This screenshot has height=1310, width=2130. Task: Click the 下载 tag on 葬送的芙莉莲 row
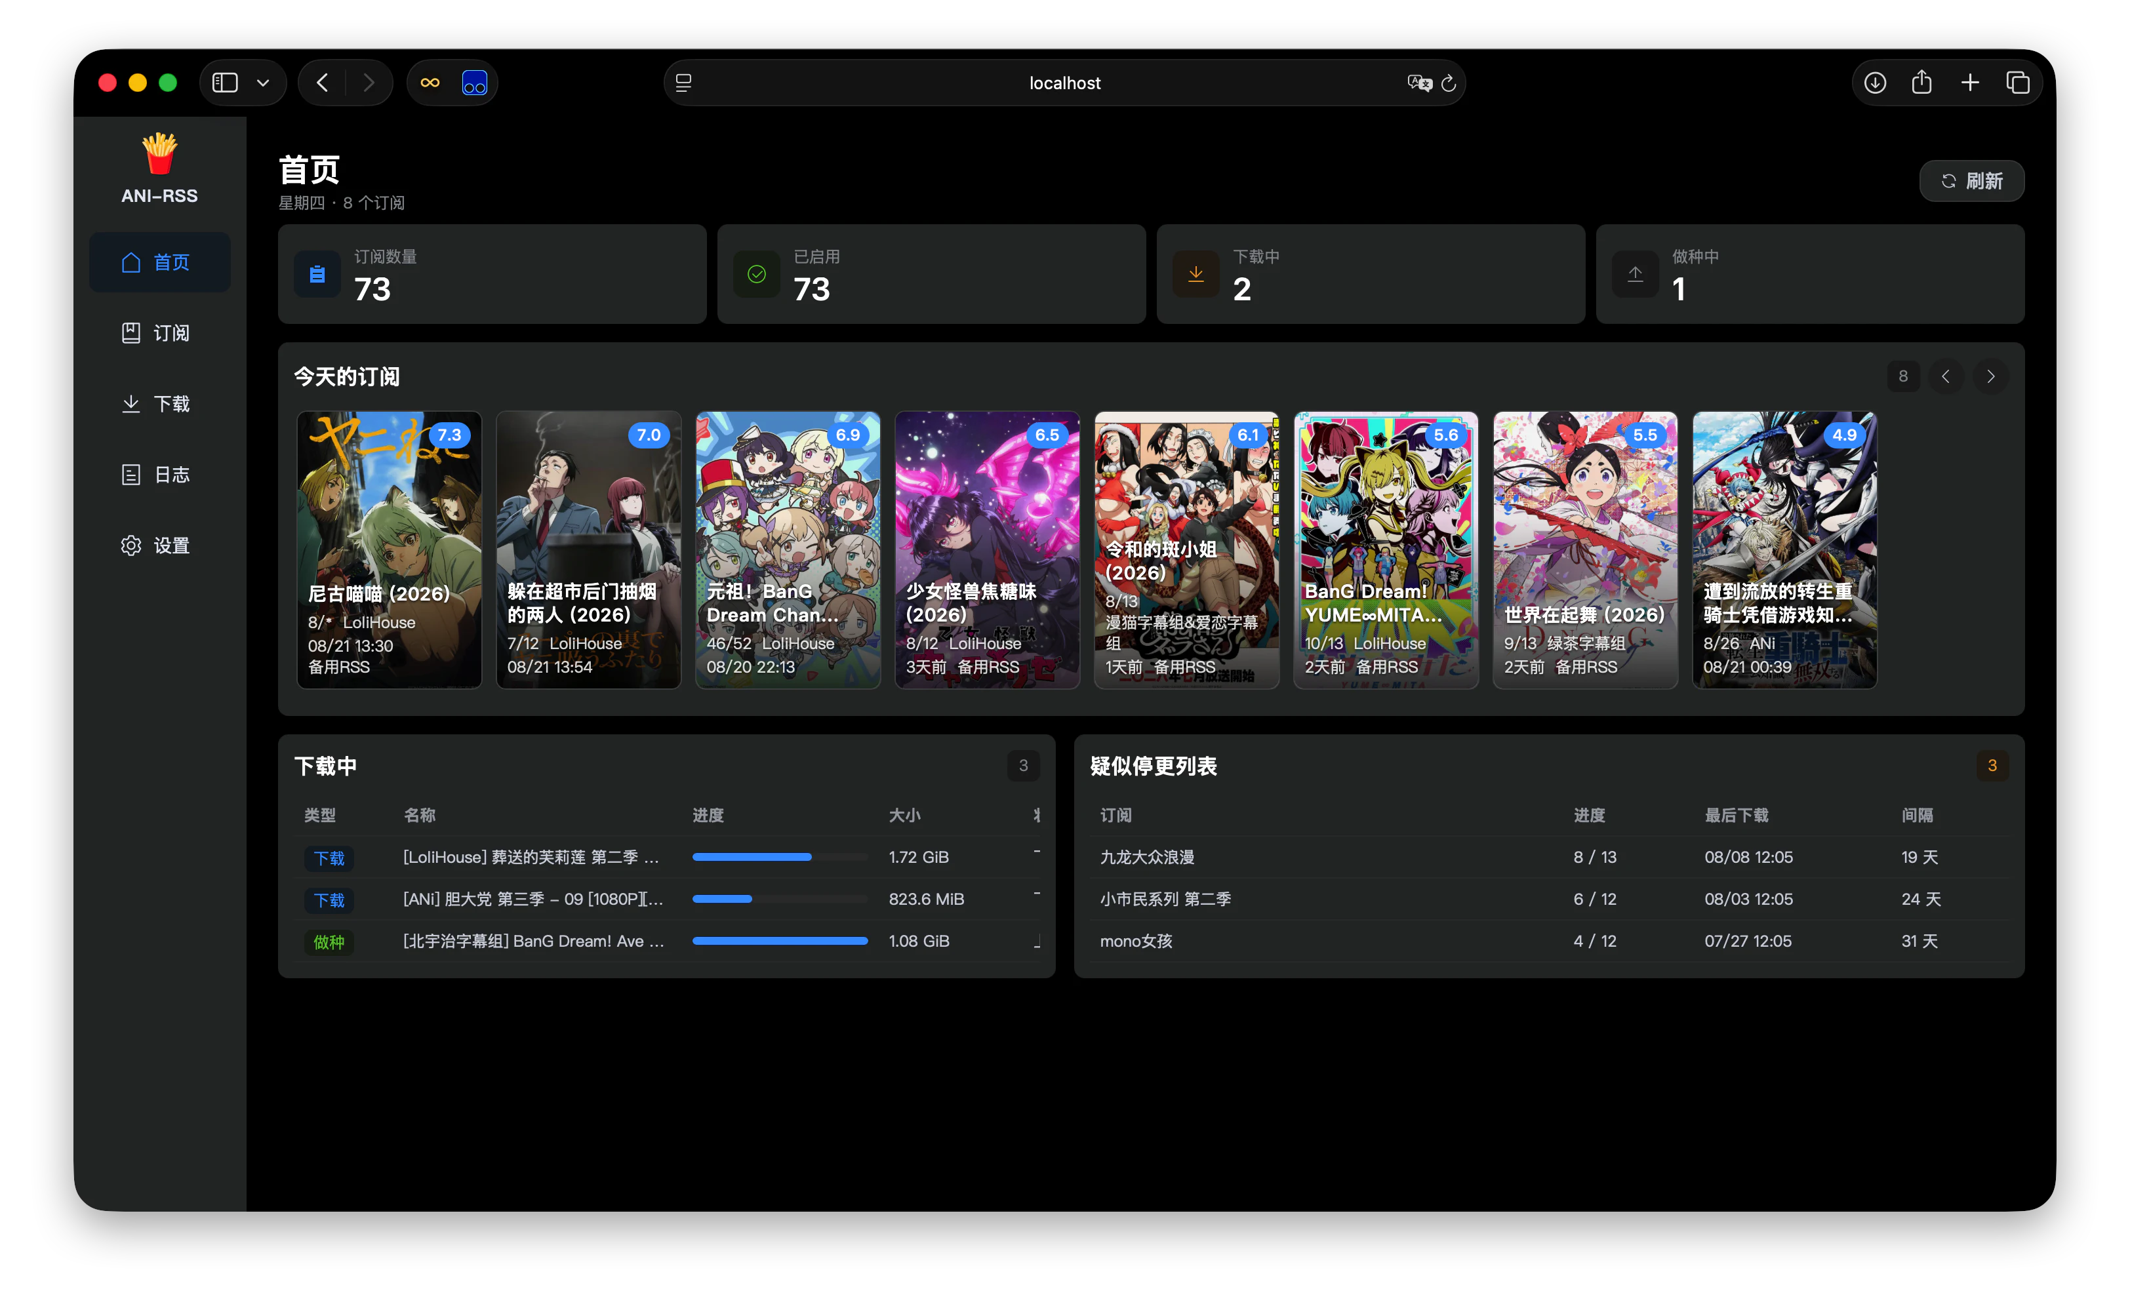pos(329,859)
